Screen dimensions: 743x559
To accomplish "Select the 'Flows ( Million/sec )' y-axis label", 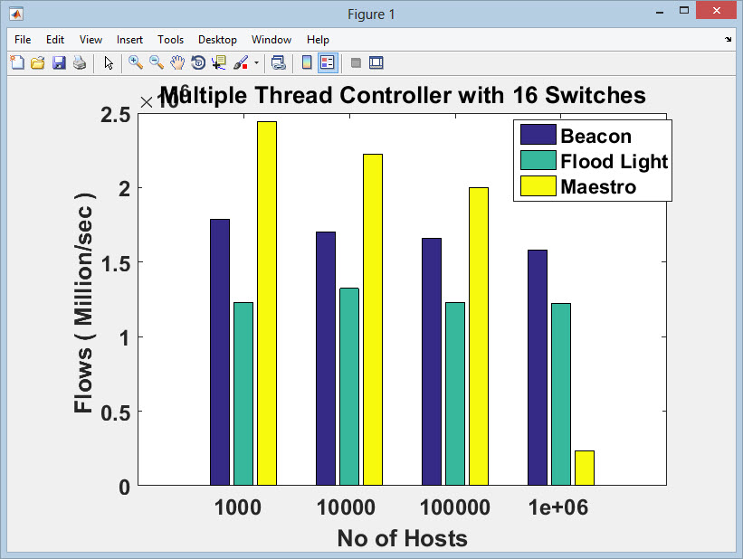I will coord(83,303).
